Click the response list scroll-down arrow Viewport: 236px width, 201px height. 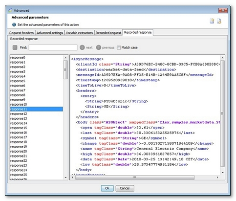point(65,178)
